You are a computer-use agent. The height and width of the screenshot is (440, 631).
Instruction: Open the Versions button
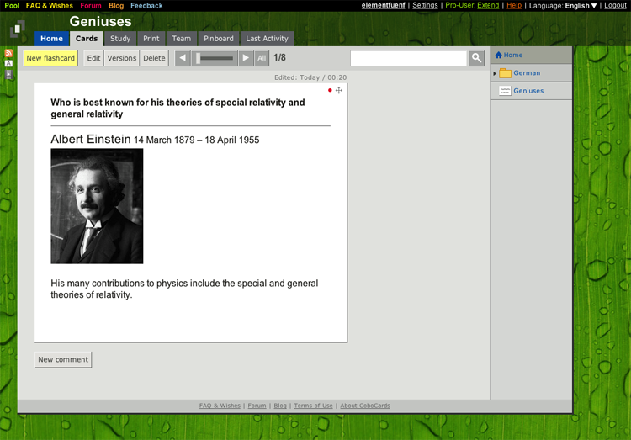pyautogui.click(x=122, y=58)
